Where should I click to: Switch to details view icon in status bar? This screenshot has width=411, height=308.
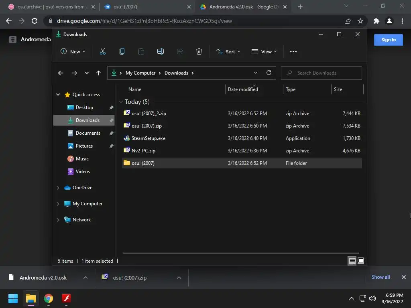(352, 261)
